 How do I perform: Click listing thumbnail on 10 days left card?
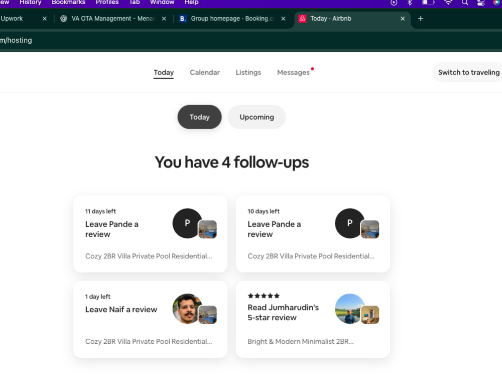(370, 229)
